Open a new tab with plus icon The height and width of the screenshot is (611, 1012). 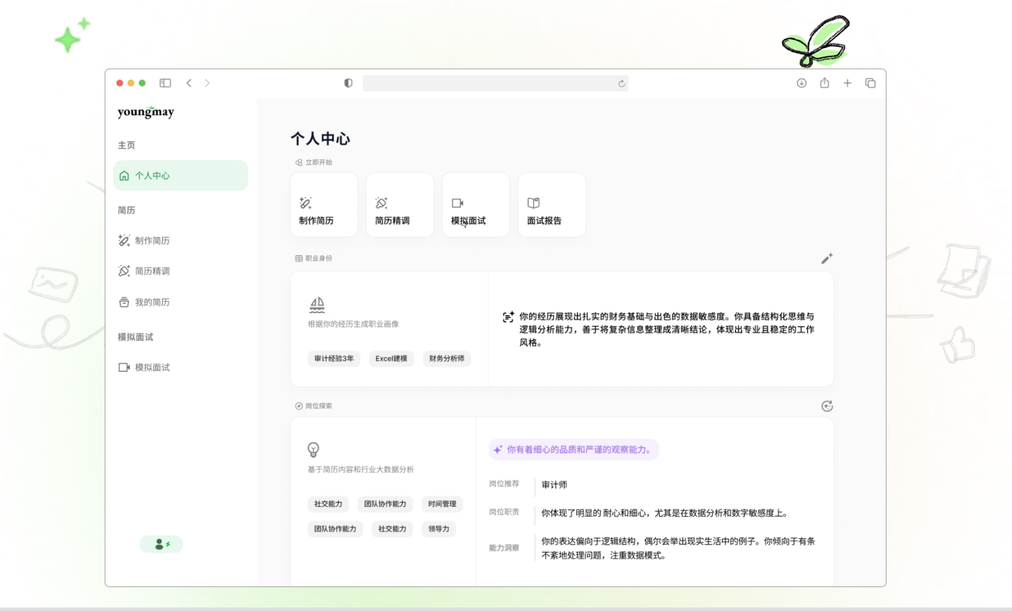pyautogui.click(x=847, y=83)
